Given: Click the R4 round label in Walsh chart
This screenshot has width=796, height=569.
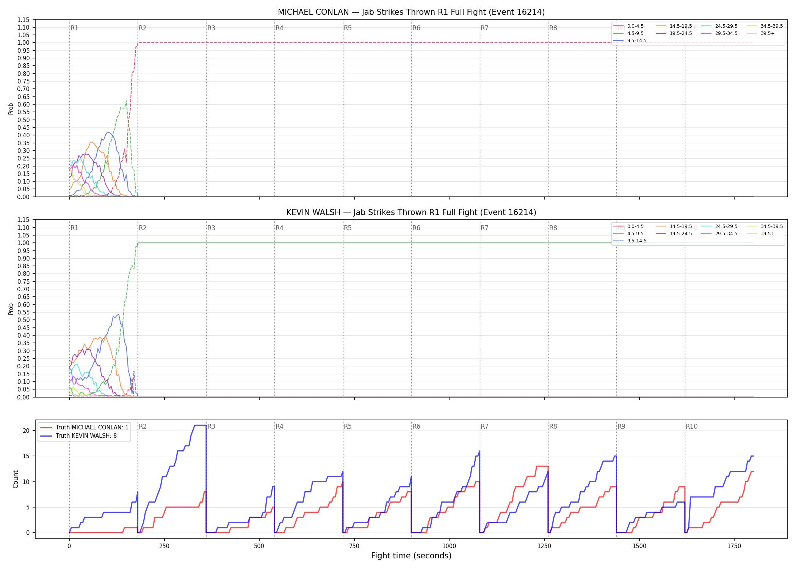Looking at the screenshot, I should (x=279, y=228).
